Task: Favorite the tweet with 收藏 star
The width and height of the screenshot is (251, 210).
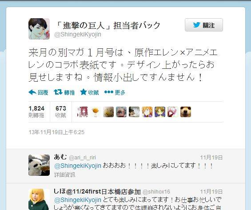Action: (89, 92)
